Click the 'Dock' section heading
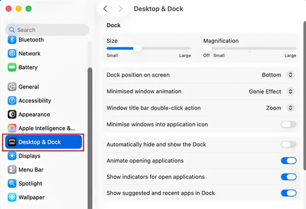Viewport: 306px width, 209px height. tap(113, 25)
